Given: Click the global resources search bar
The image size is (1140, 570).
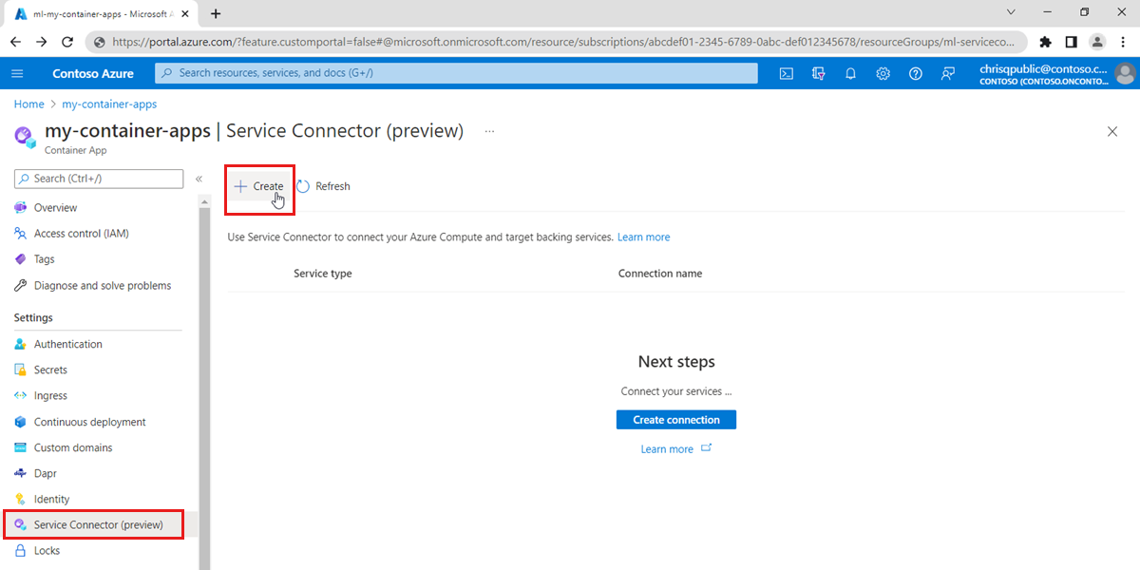Looking at the screenshot, I should pyautogui.click(x=456, y=73).
